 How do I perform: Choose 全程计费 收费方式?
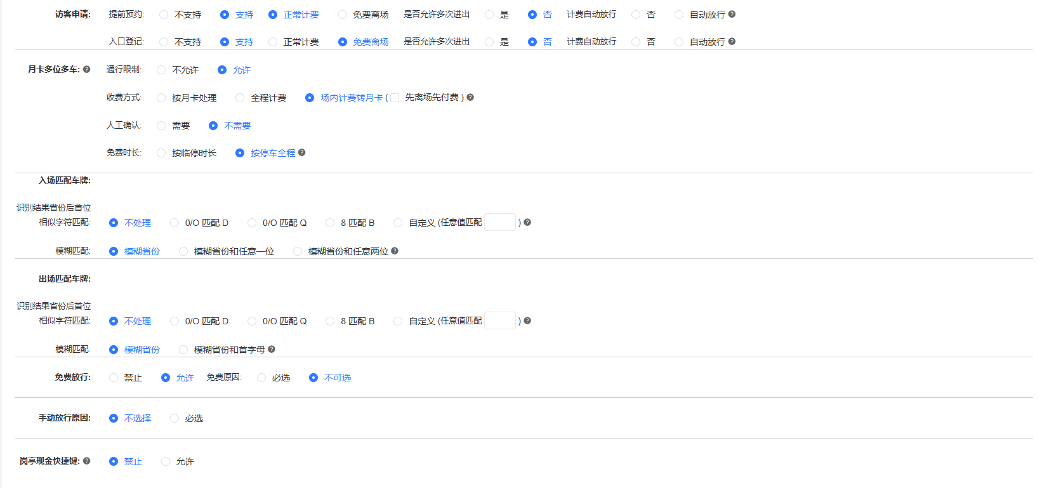tap(240, 98)
